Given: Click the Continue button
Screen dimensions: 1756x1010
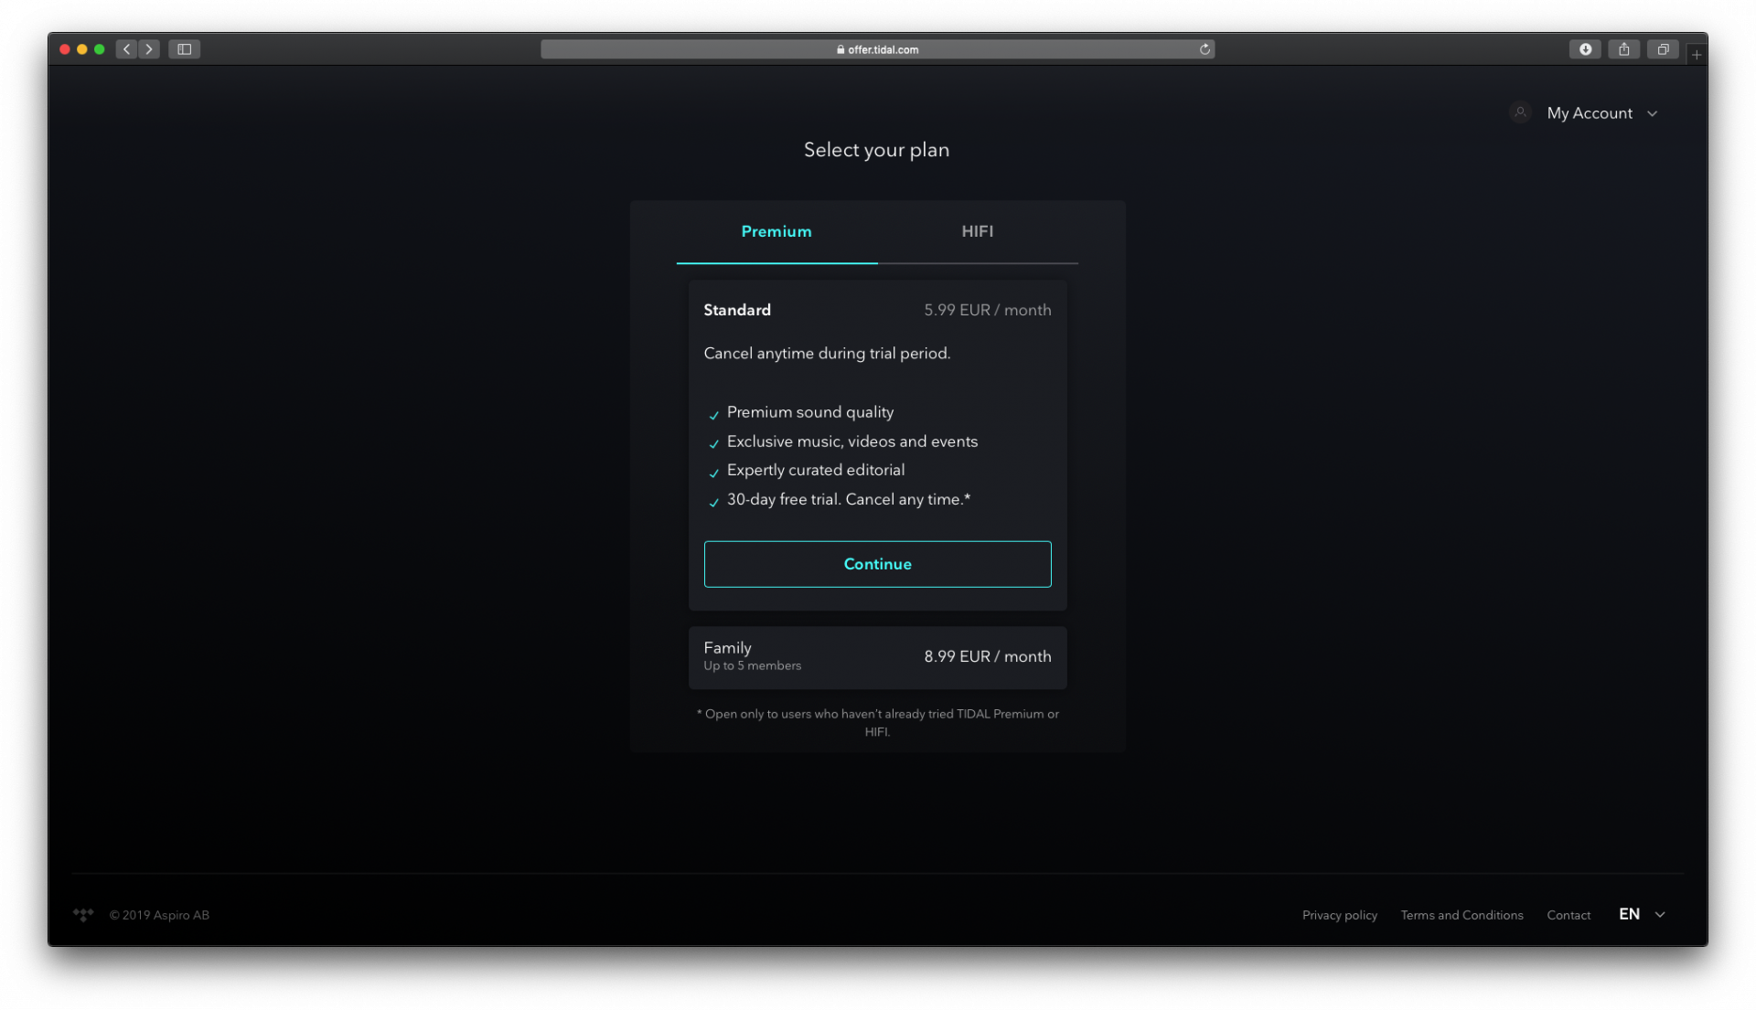Looking at the screenshot, I should (x=877, y=564).
